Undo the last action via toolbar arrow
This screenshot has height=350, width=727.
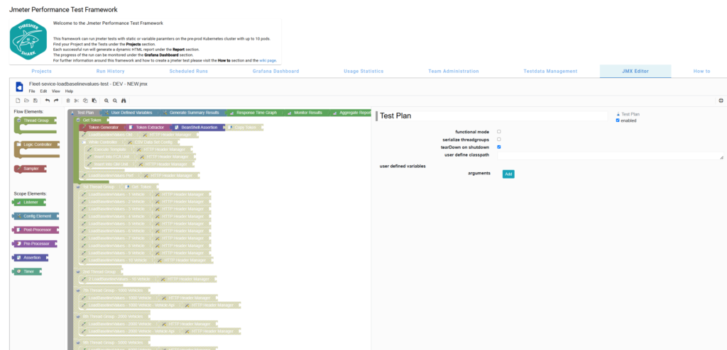tap(48, 101)
